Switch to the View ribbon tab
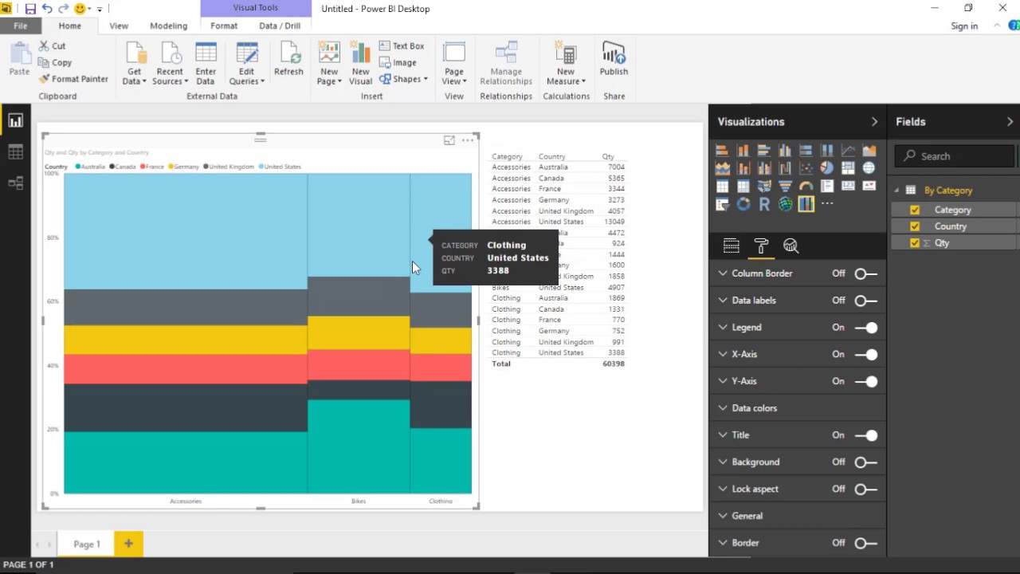Image resolution: width=1020 pixels, height=574 pixels. (x=119, y=26)
